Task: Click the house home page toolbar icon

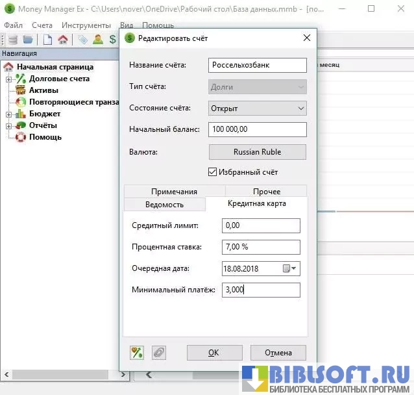Action: click(x=62, y=39)
